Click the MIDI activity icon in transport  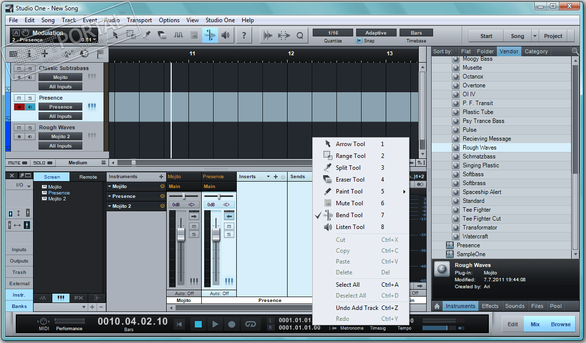coord(44,321)
